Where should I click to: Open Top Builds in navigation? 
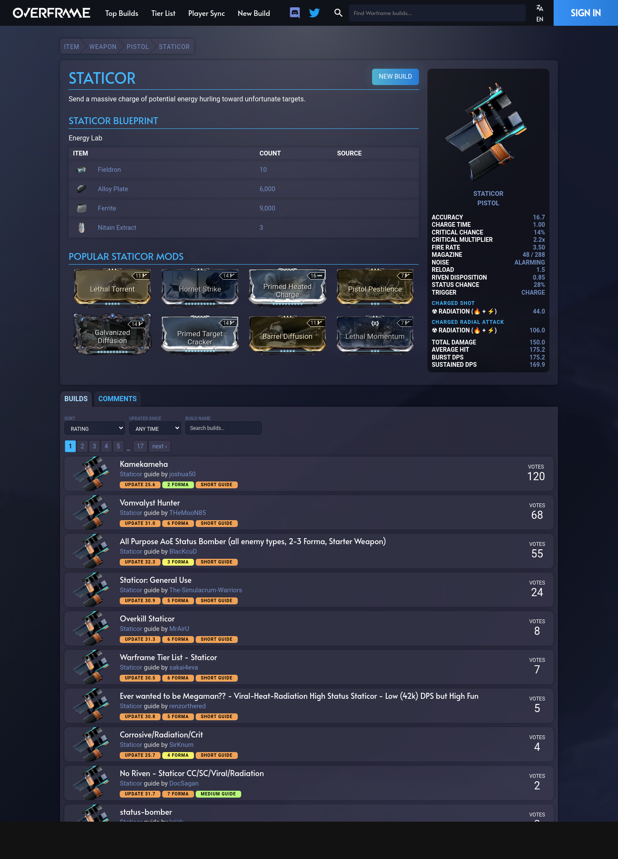click(x=121, y=13)
